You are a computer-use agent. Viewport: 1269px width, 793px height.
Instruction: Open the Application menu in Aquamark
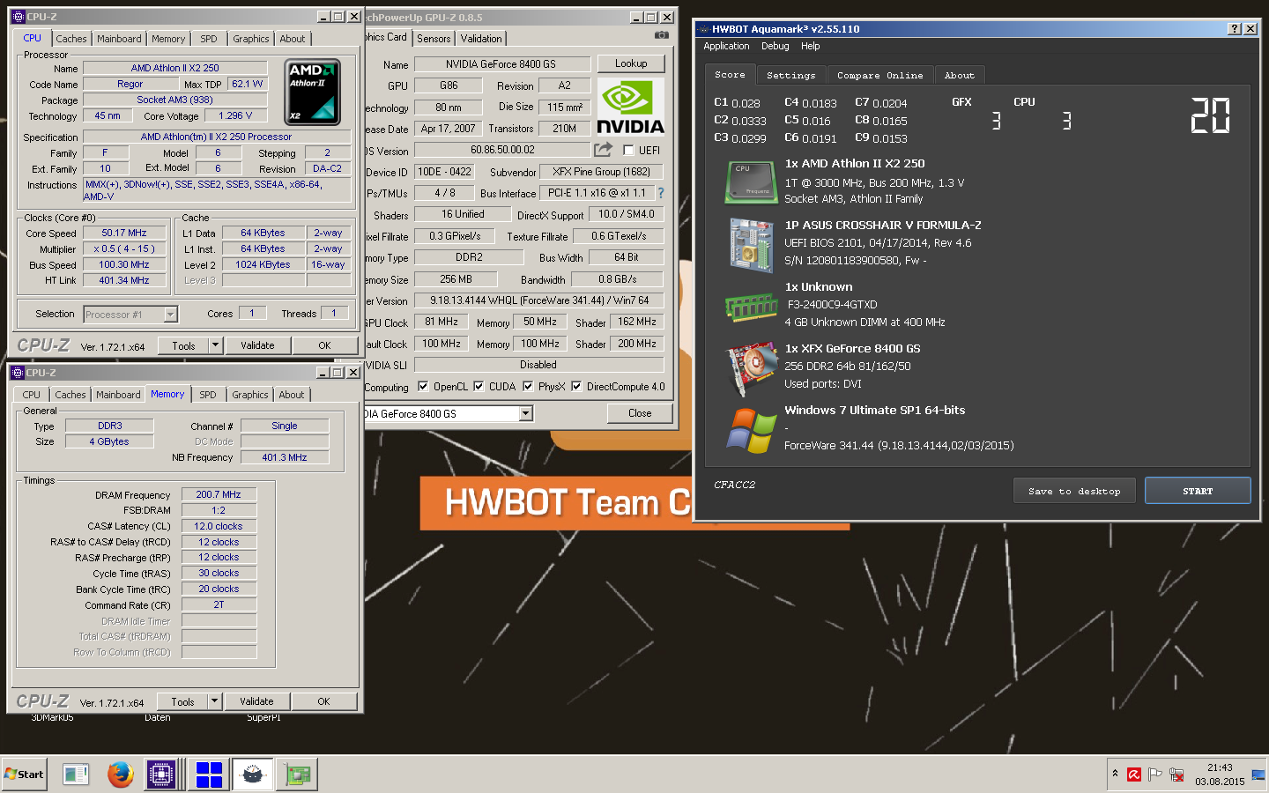(x=726, y=46)
